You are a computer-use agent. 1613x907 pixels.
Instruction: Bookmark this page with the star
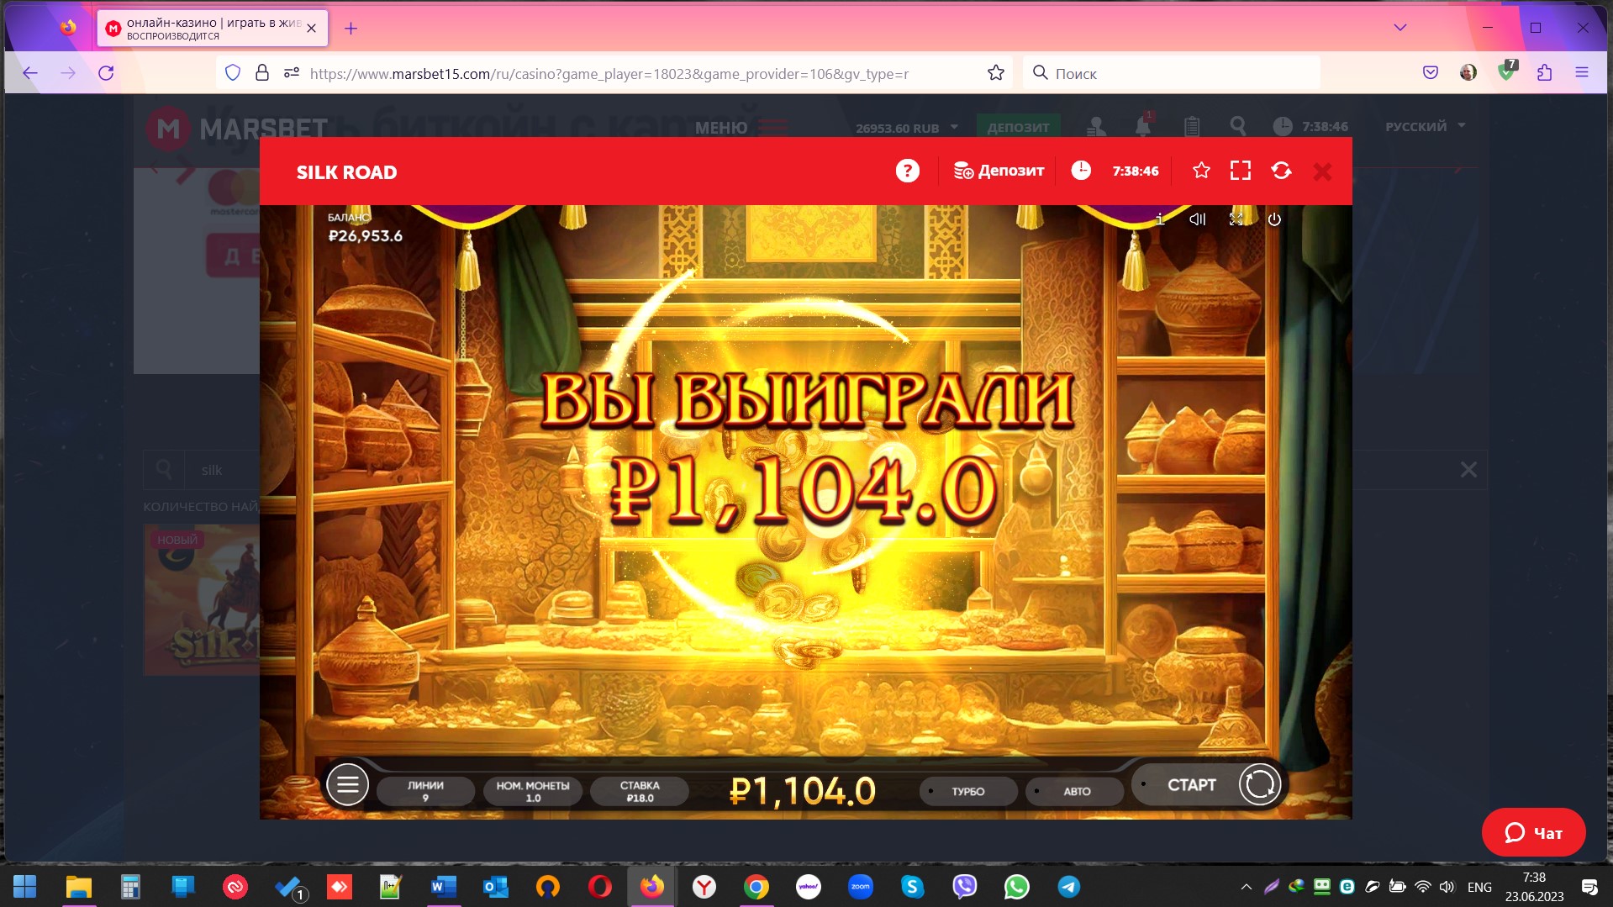[996, 73]
